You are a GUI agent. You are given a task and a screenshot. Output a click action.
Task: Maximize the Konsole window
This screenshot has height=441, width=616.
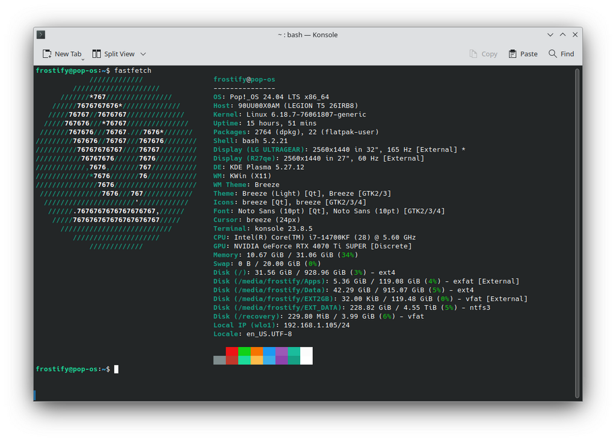[563, 34]
